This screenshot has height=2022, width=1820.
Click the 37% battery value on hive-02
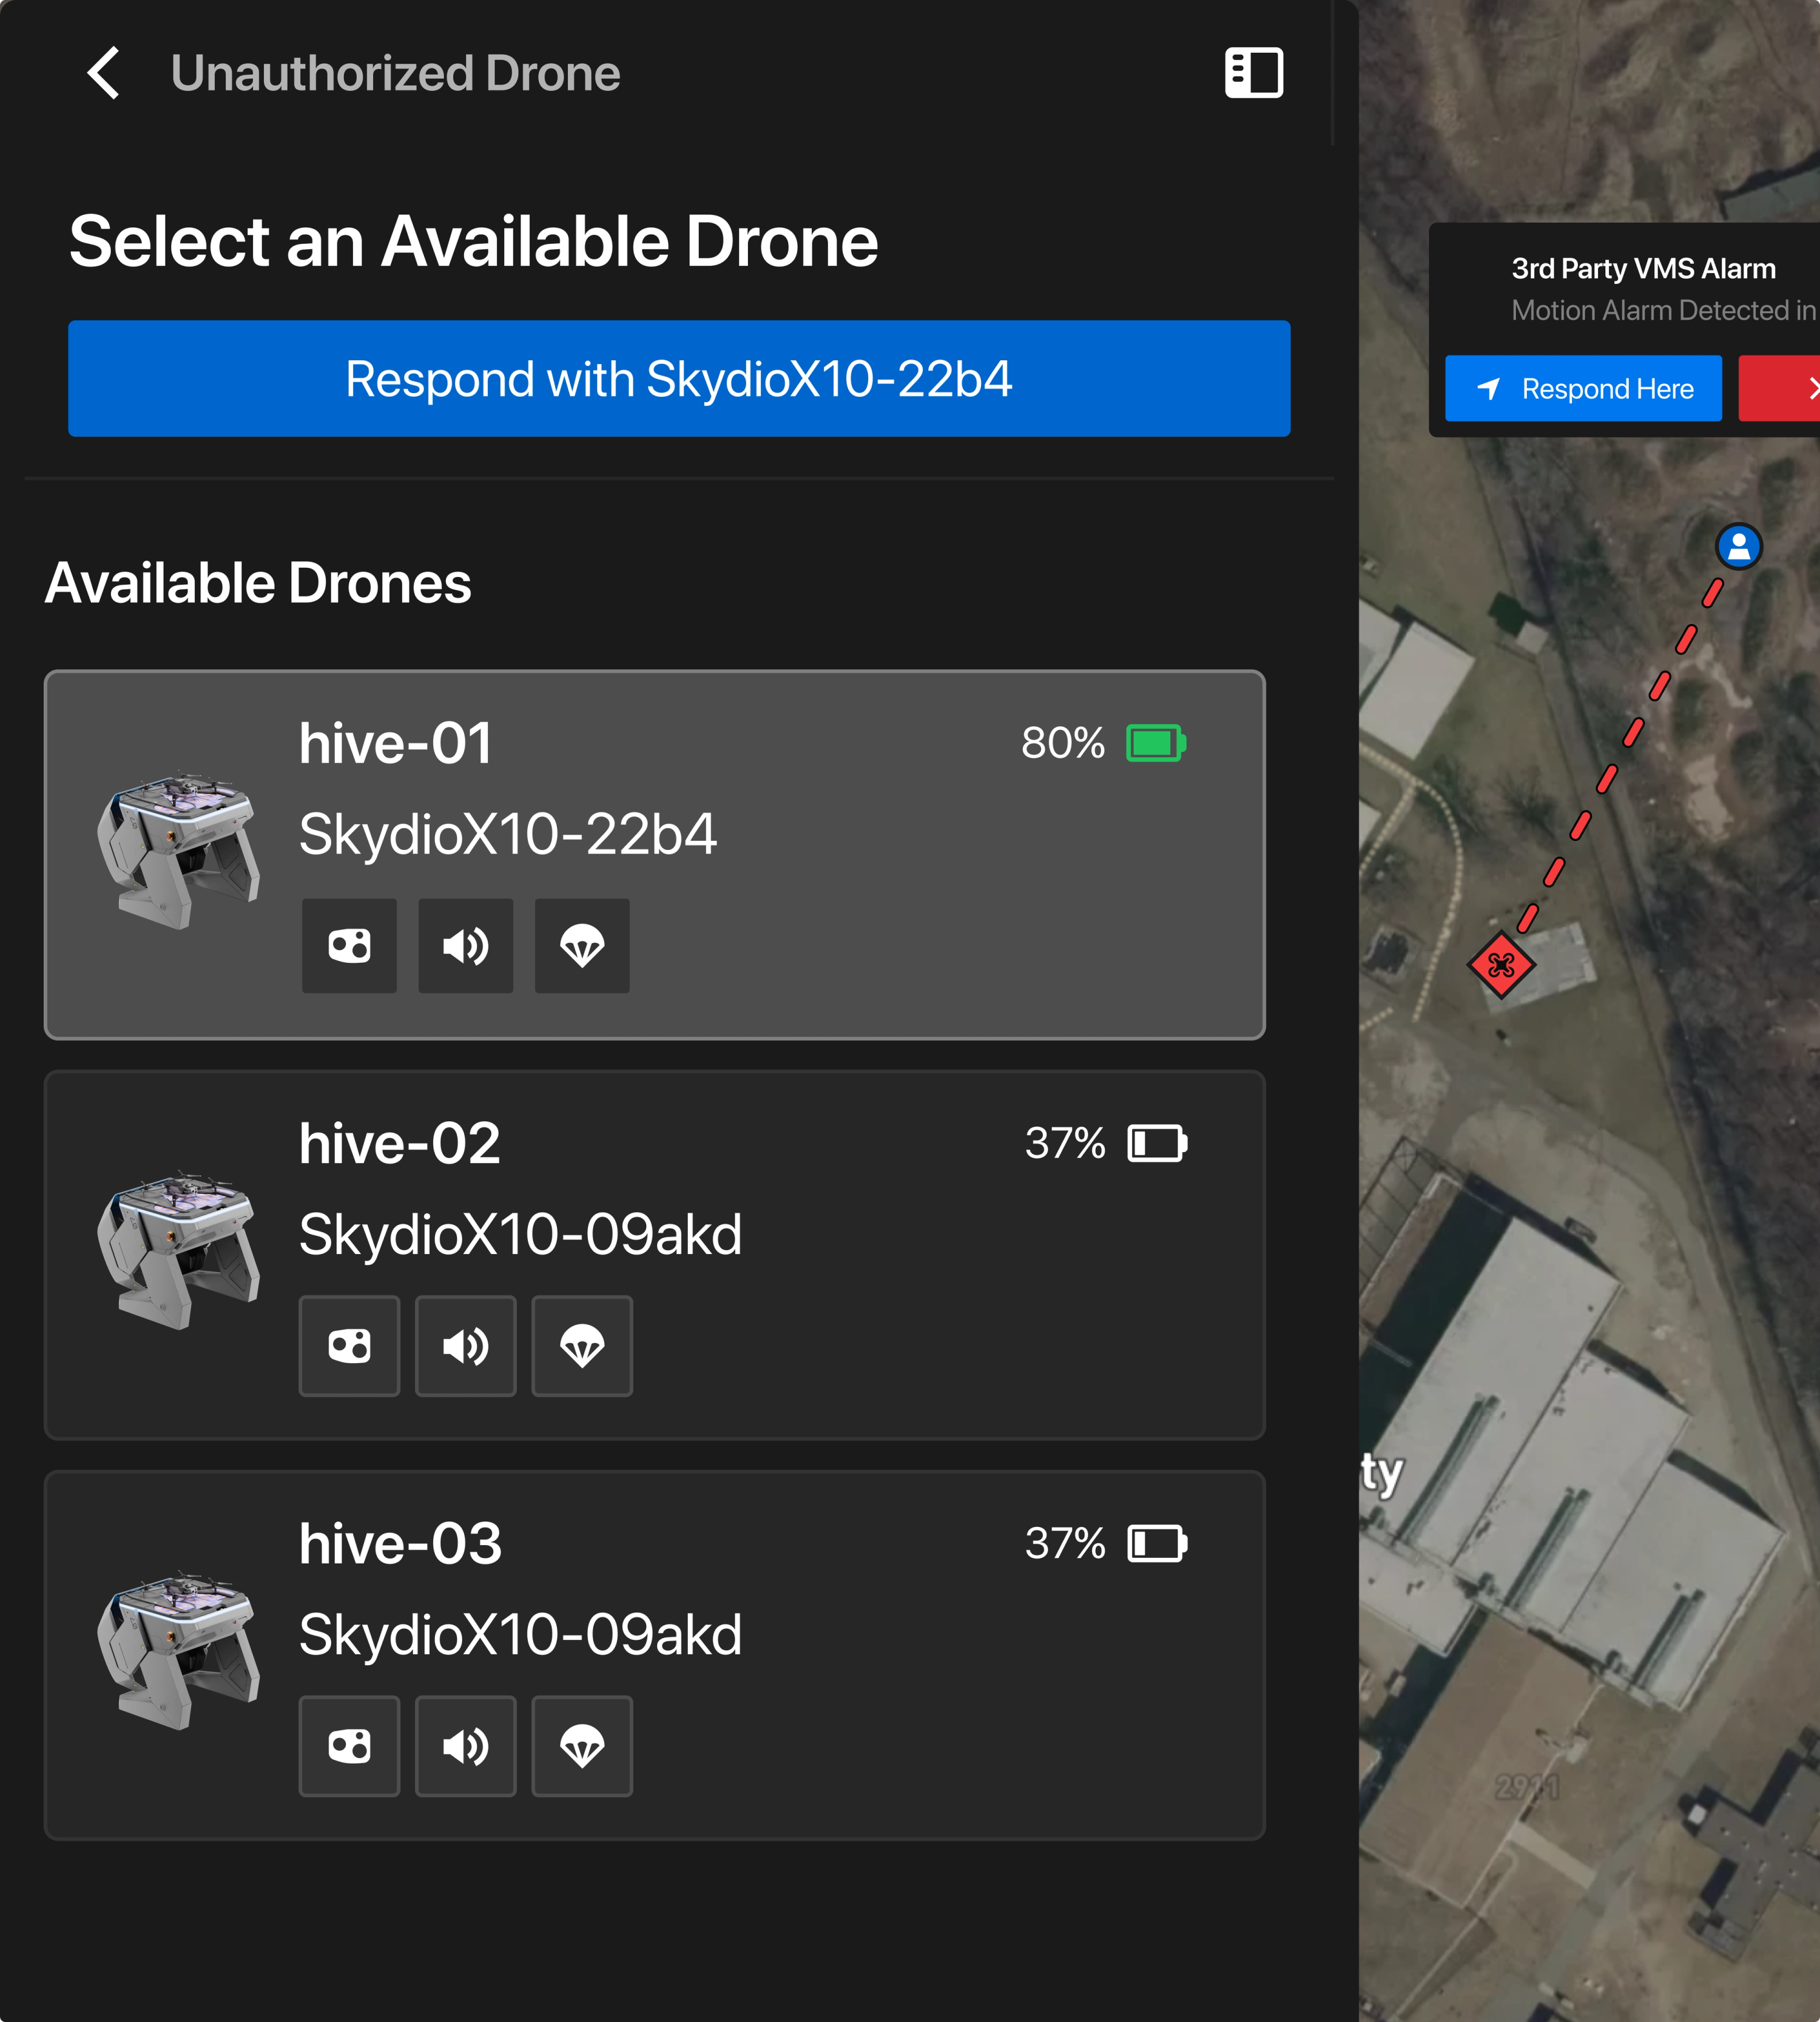[1065, 1143]
